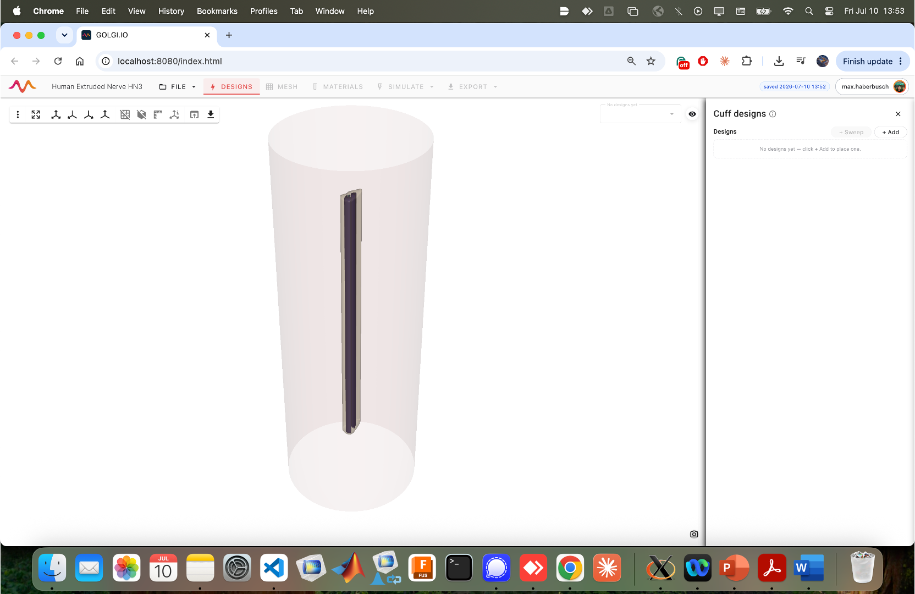Click the green 'off' extension icon

coord(682,62)
